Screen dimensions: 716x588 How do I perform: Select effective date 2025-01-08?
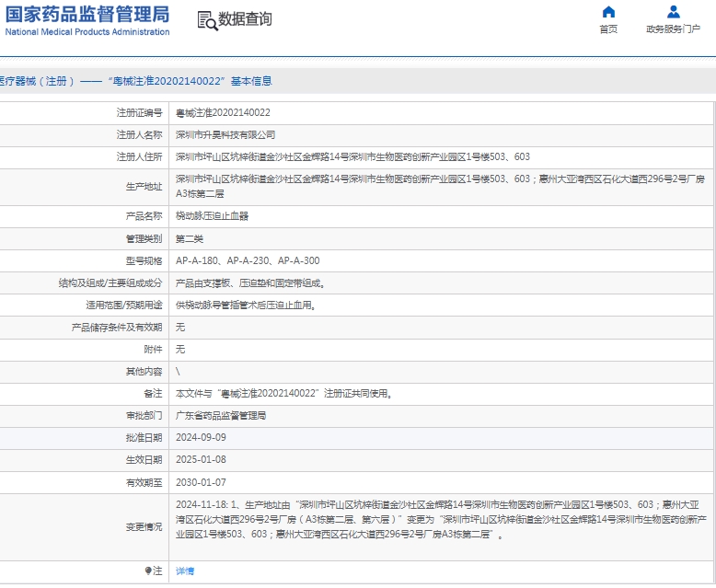click(x=201, y=460)
